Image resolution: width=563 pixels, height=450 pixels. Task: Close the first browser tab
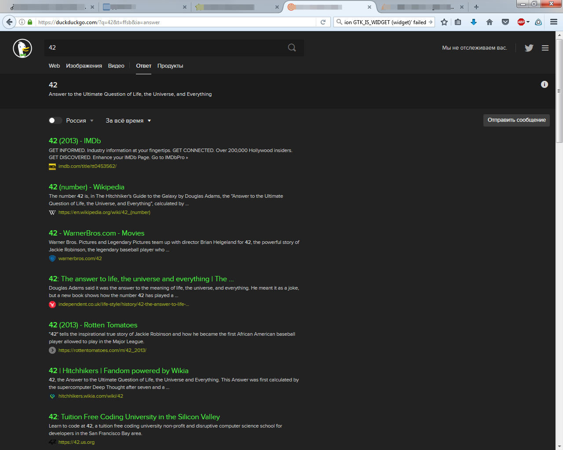tap(92, 7)
